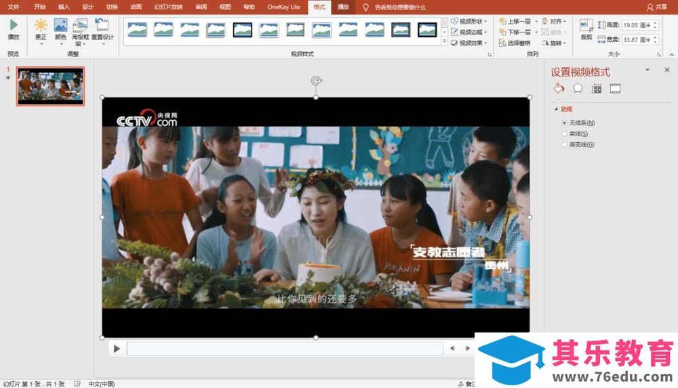Open the 选择窗格 selection pane
Image resolution: width=678 pixels, height=388 pixels.
coord(515,43)
